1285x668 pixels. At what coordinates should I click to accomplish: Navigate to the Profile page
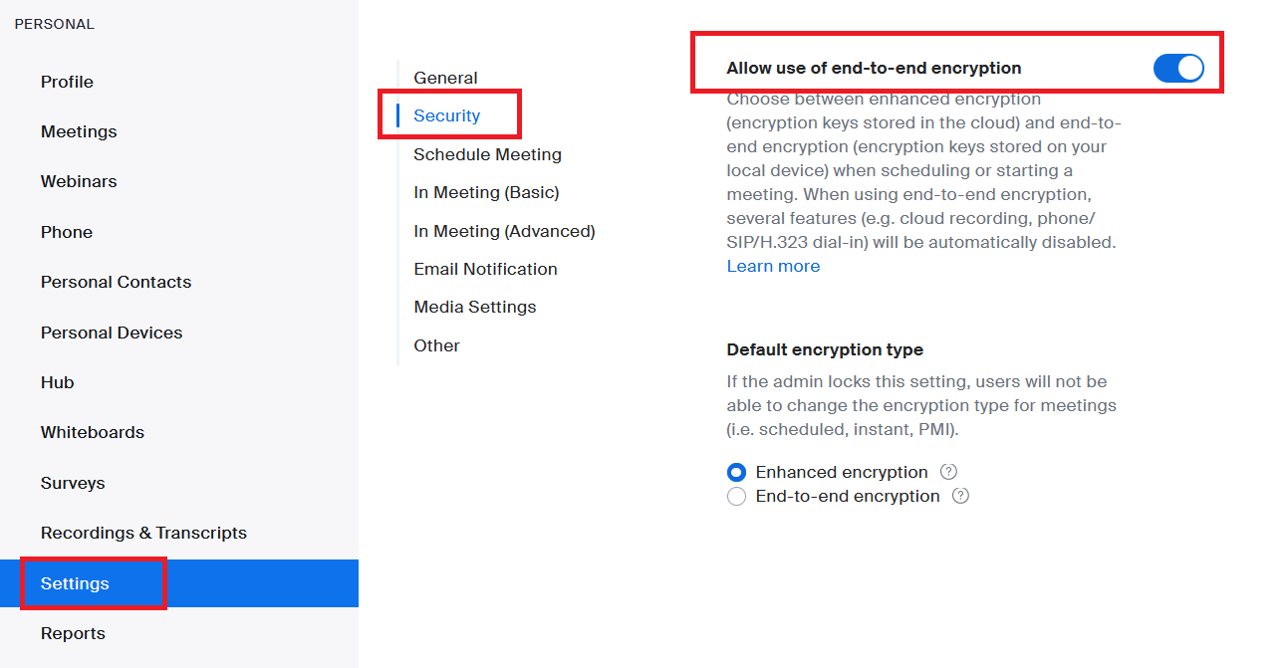66,82
